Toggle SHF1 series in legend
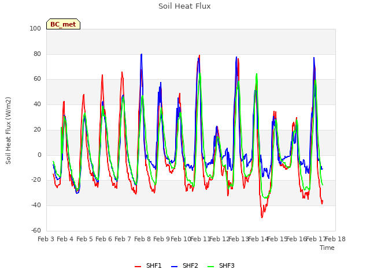This screenshot has width=370, height=277. click(148, 265)
